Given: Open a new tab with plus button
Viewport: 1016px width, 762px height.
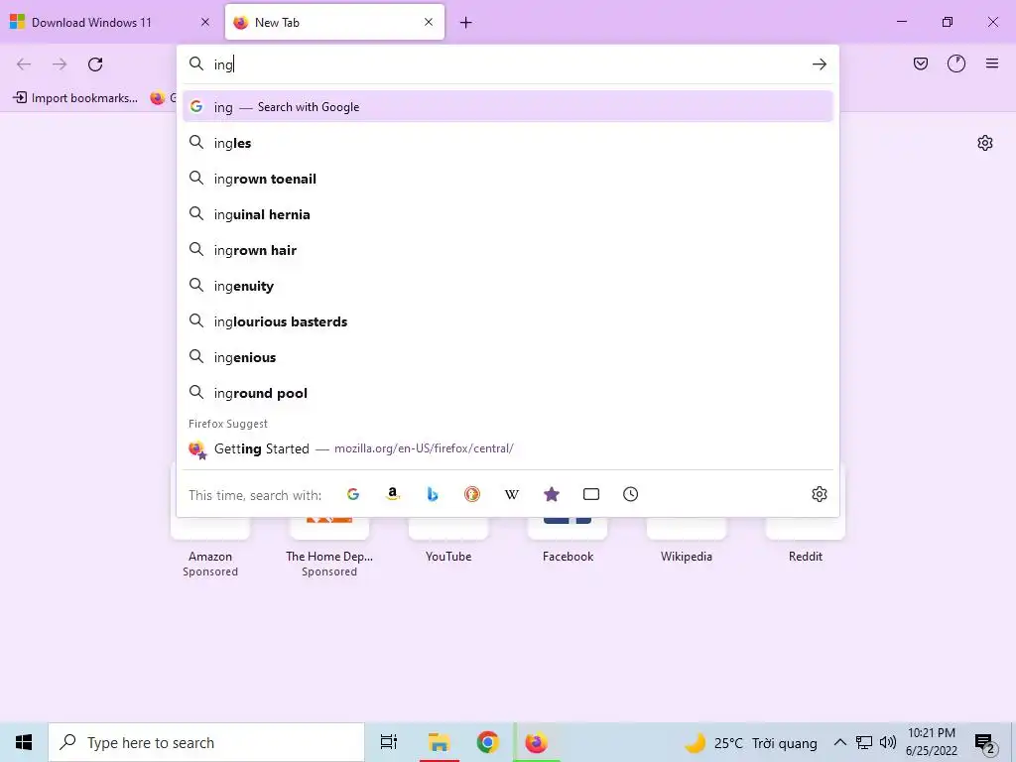Looking at the screenshot, I should tap(466, 23).
